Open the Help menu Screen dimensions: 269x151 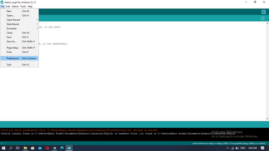click(30, 6)
